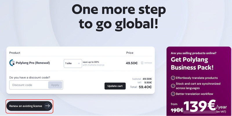Click the Get Polylang Business Pack heading
Viewport: 232px width, 116px height.
click(x=192, y=63)
